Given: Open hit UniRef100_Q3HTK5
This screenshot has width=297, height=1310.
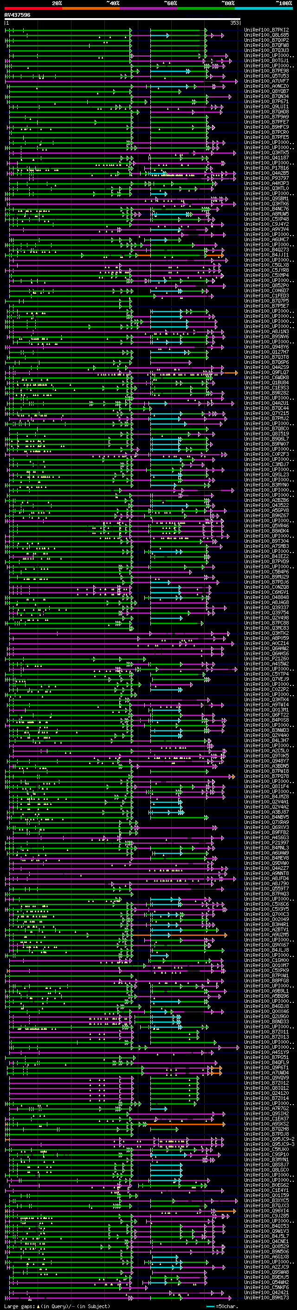Looking at the screenshot, I should tap(266, 152).
